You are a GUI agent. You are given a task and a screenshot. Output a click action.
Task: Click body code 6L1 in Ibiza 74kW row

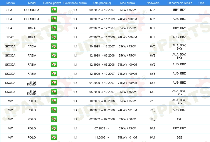(153, 37)
